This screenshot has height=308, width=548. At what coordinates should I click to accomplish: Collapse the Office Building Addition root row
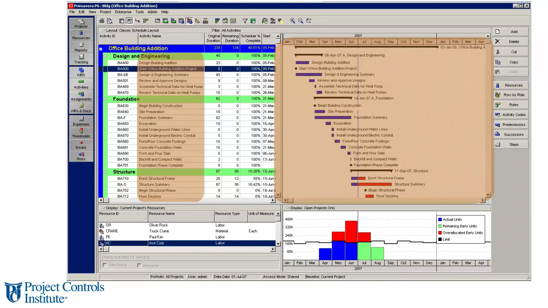101,48
